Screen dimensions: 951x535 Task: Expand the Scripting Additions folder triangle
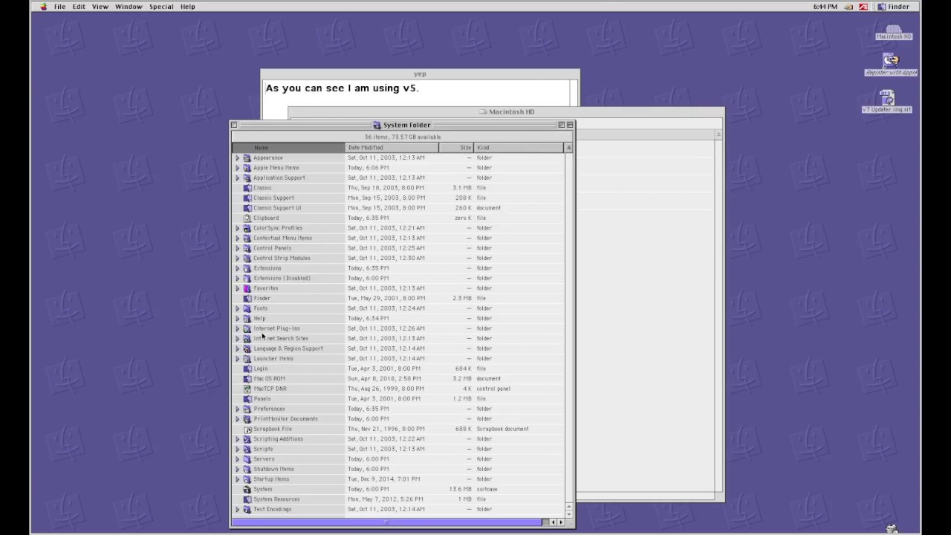point(238,438)
